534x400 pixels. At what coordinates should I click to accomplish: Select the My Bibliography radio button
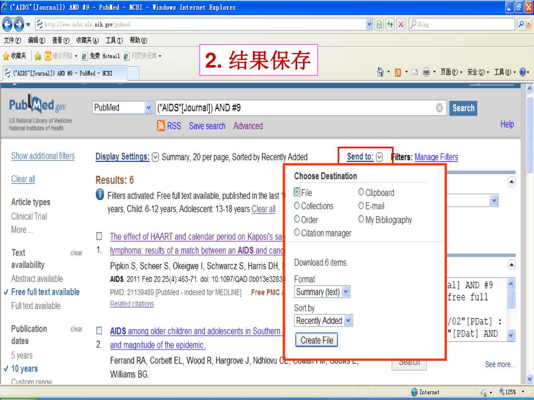point(361,219)
